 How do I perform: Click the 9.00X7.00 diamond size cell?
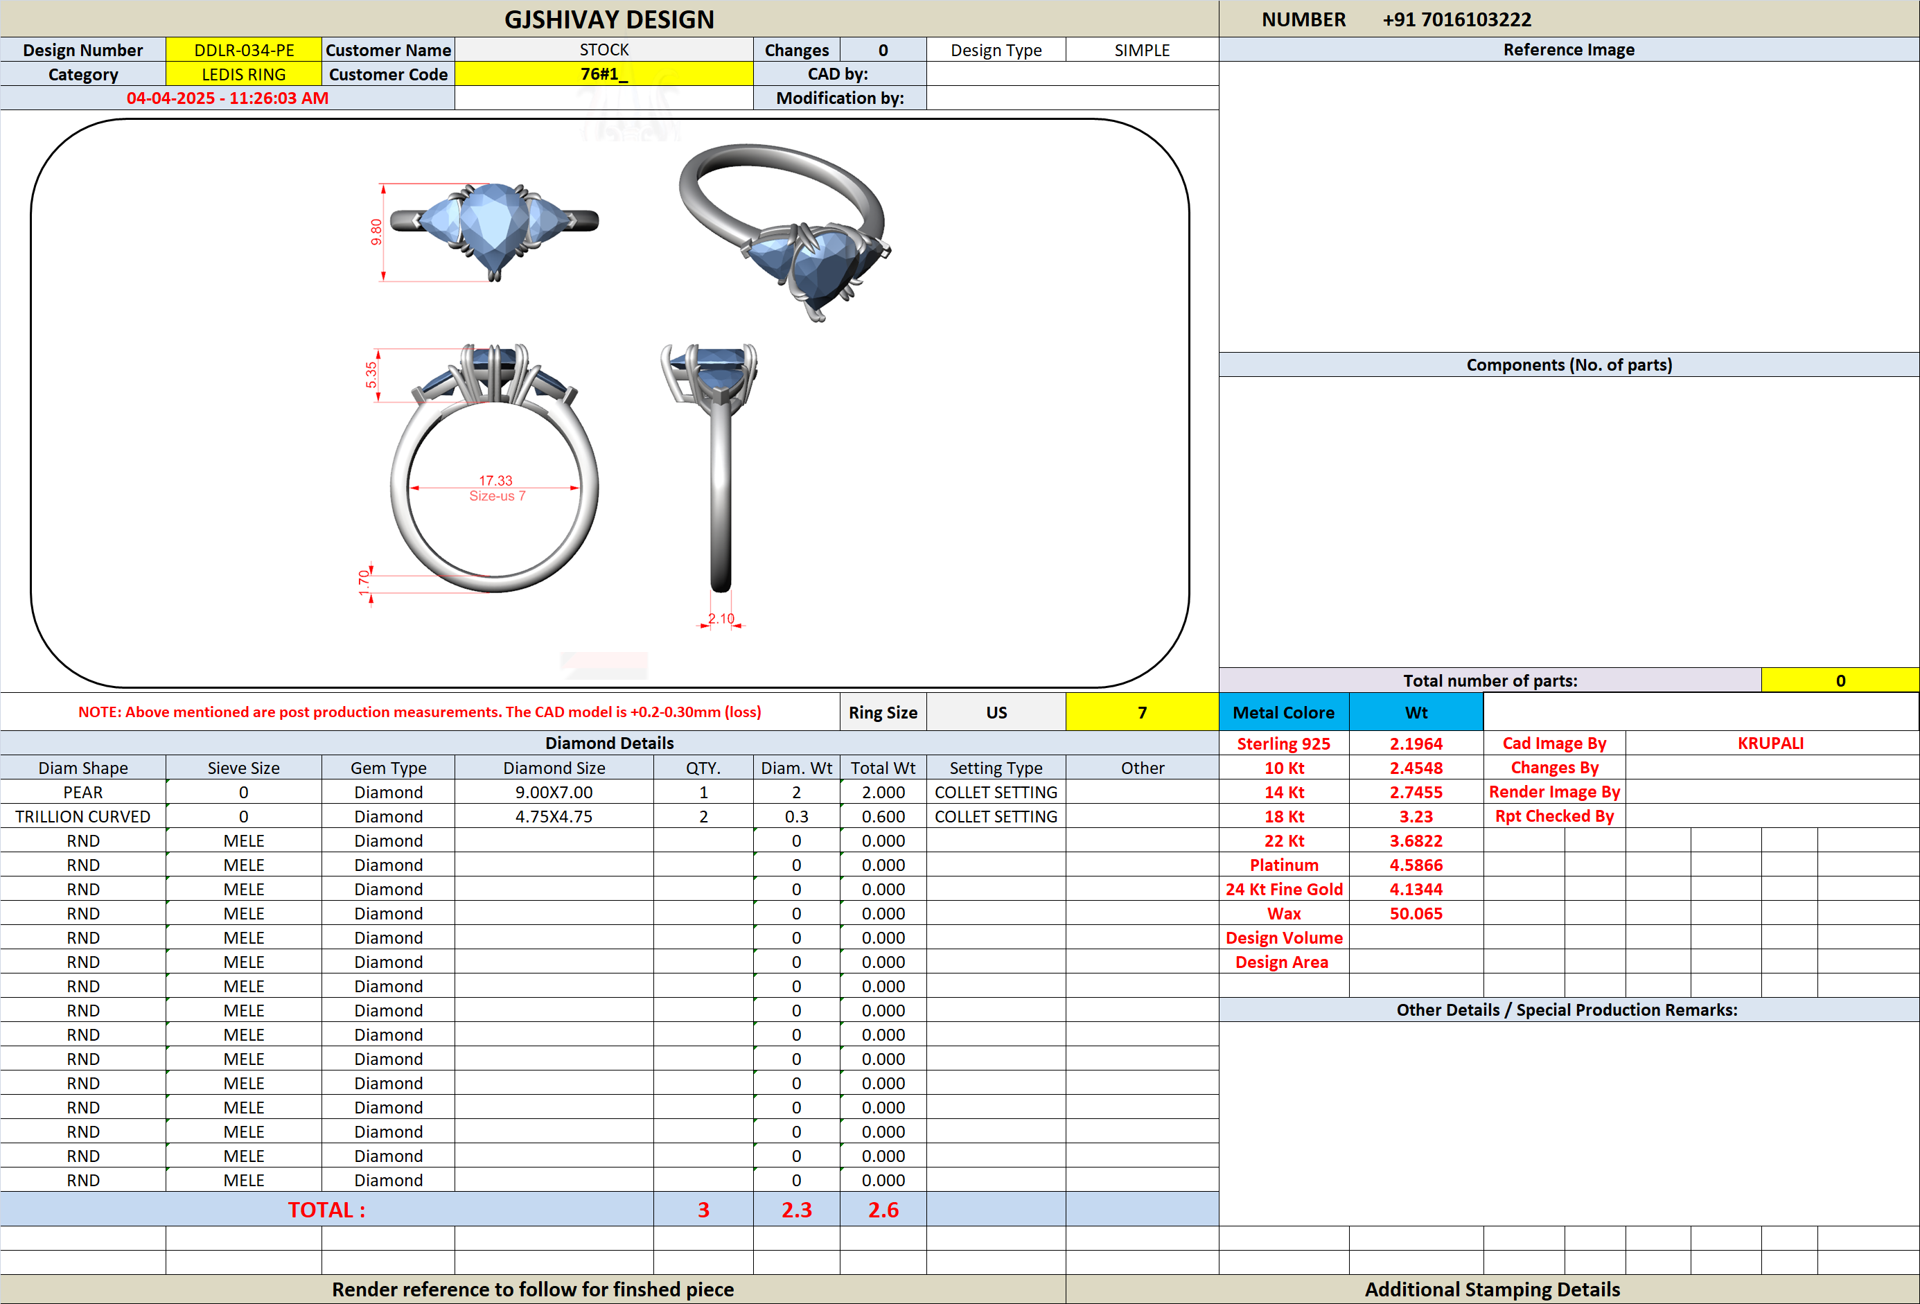tap(554, 792)
